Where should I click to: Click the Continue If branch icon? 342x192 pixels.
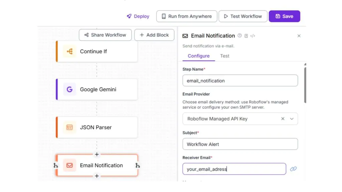coord(70,51)
